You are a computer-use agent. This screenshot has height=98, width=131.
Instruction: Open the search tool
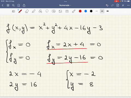pos(13,5)
